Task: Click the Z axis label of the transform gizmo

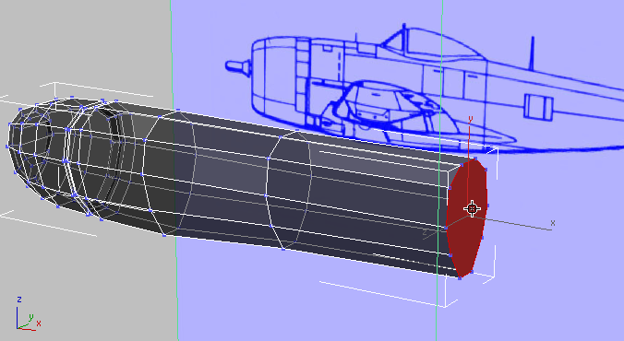Action: [x=425, y=232]
